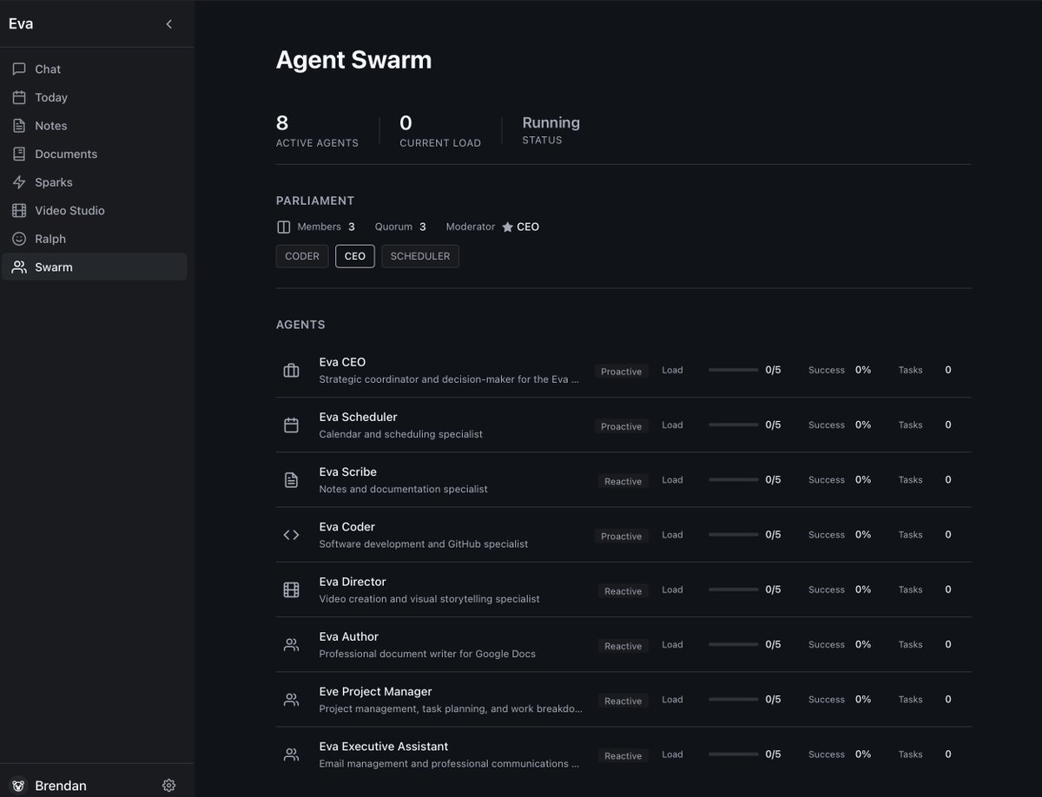Image resolution: width=1042 pixels, height=797 pixels.
Task: Click the Proactive badge on Eva CEO
Action: [x=622, y=372]
